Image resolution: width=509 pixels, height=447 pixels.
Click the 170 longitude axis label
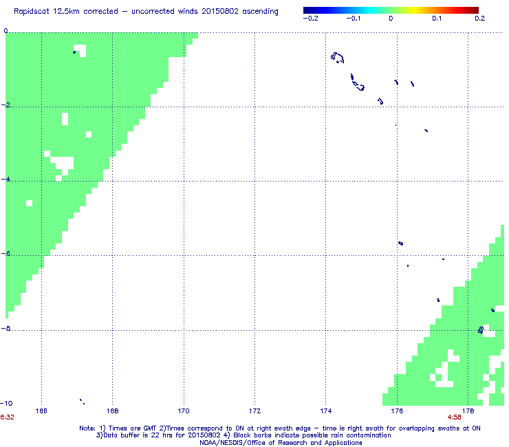pos(184,411)
